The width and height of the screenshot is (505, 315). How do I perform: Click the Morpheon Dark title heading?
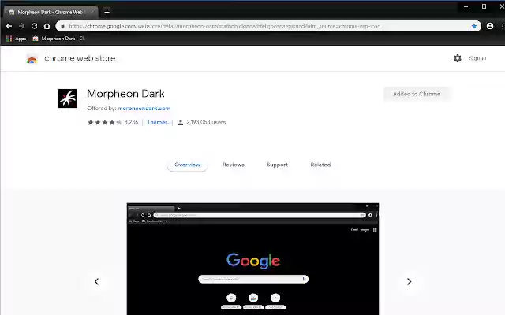[125, 94]
